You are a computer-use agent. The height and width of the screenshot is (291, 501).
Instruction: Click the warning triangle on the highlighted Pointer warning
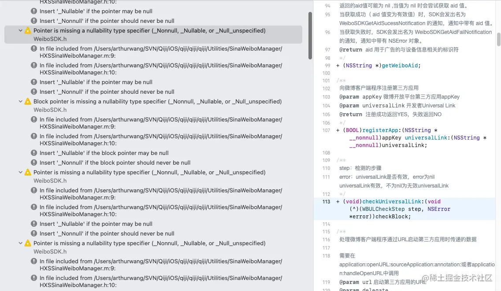28,31
